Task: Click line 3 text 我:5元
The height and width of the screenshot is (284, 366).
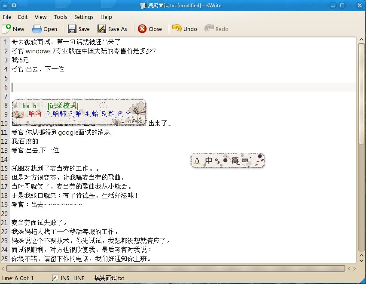Action: pos(20,60)
